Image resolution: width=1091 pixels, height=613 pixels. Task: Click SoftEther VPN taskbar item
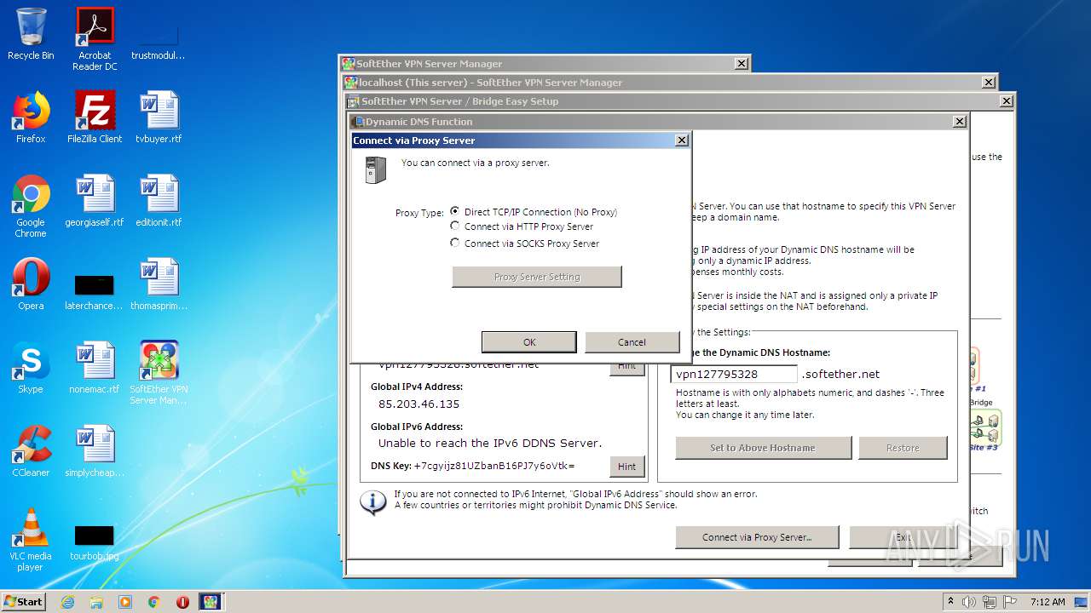pyautogui.click(x=210, y=602)
